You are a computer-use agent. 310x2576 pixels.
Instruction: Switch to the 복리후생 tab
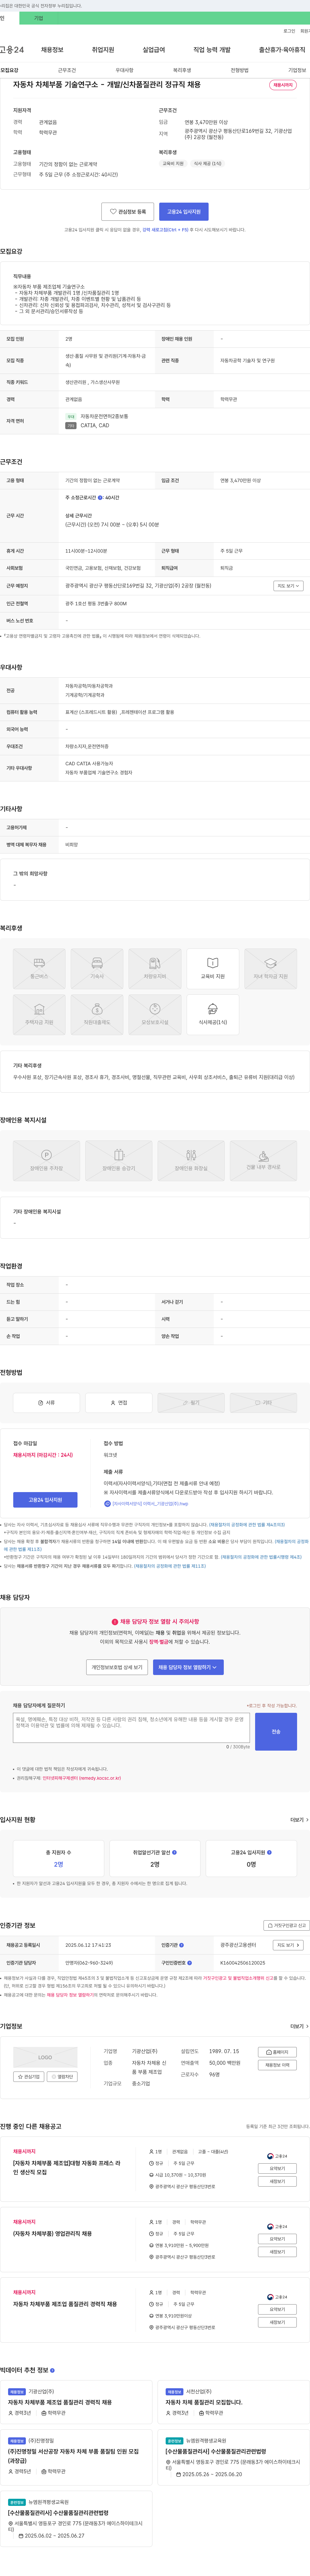coord(182,70)
